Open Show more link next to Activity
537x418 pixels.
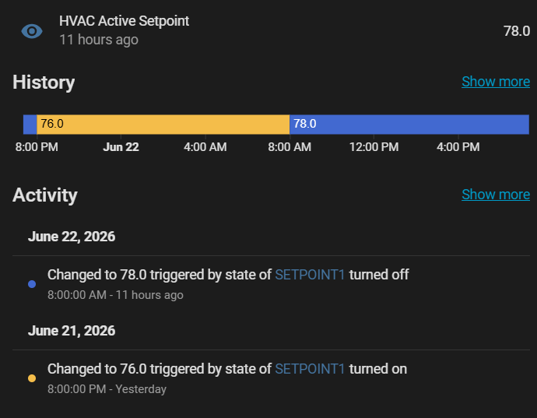[496, 195]
